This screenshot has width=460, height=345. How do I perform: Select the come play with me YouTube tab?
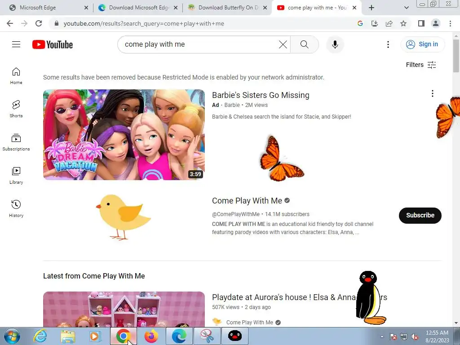[x=317, y=8]
